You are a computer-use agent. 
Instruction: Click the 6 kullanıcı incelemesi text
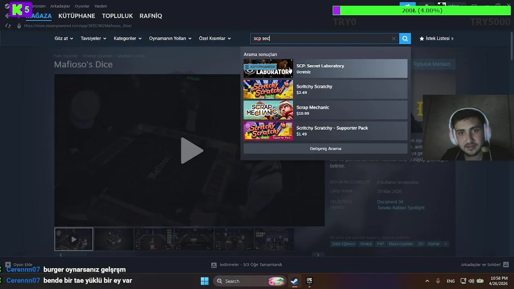click(x=398, y=182)
